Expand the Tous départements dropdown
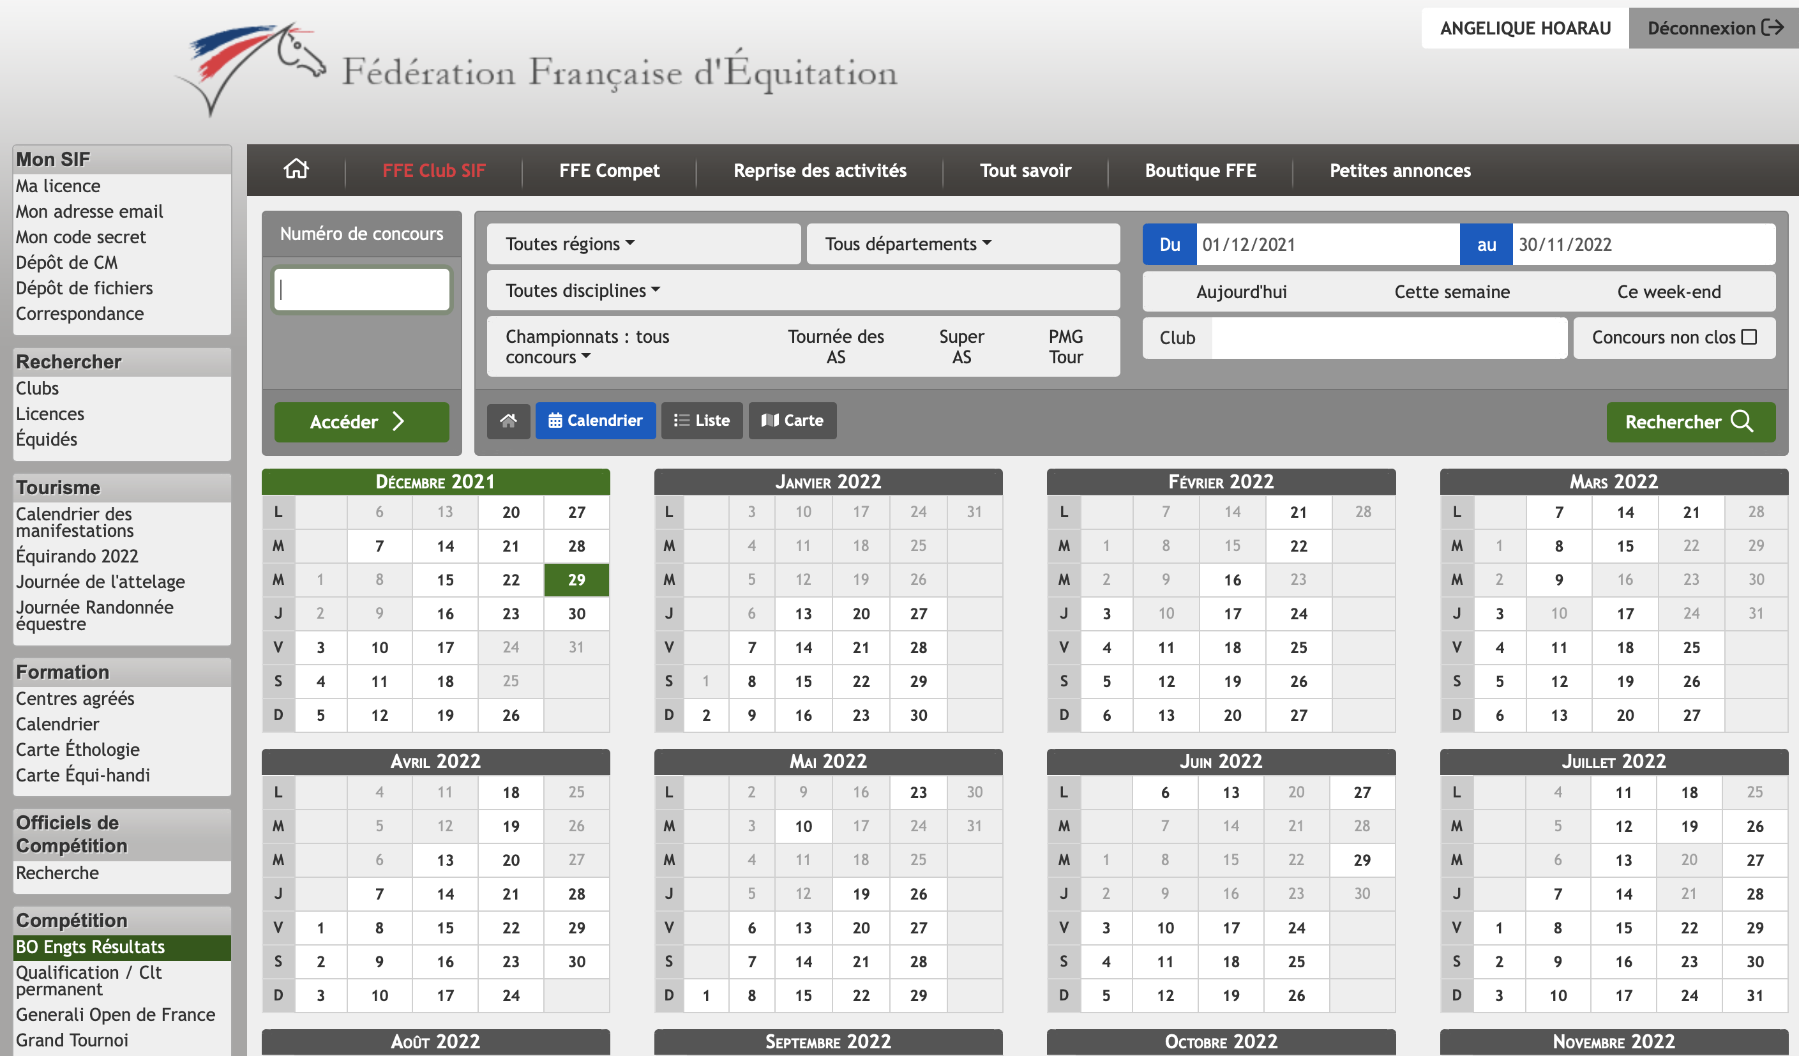Image resolution: width=1799 pixels, height=1056 pixels. 963,244
